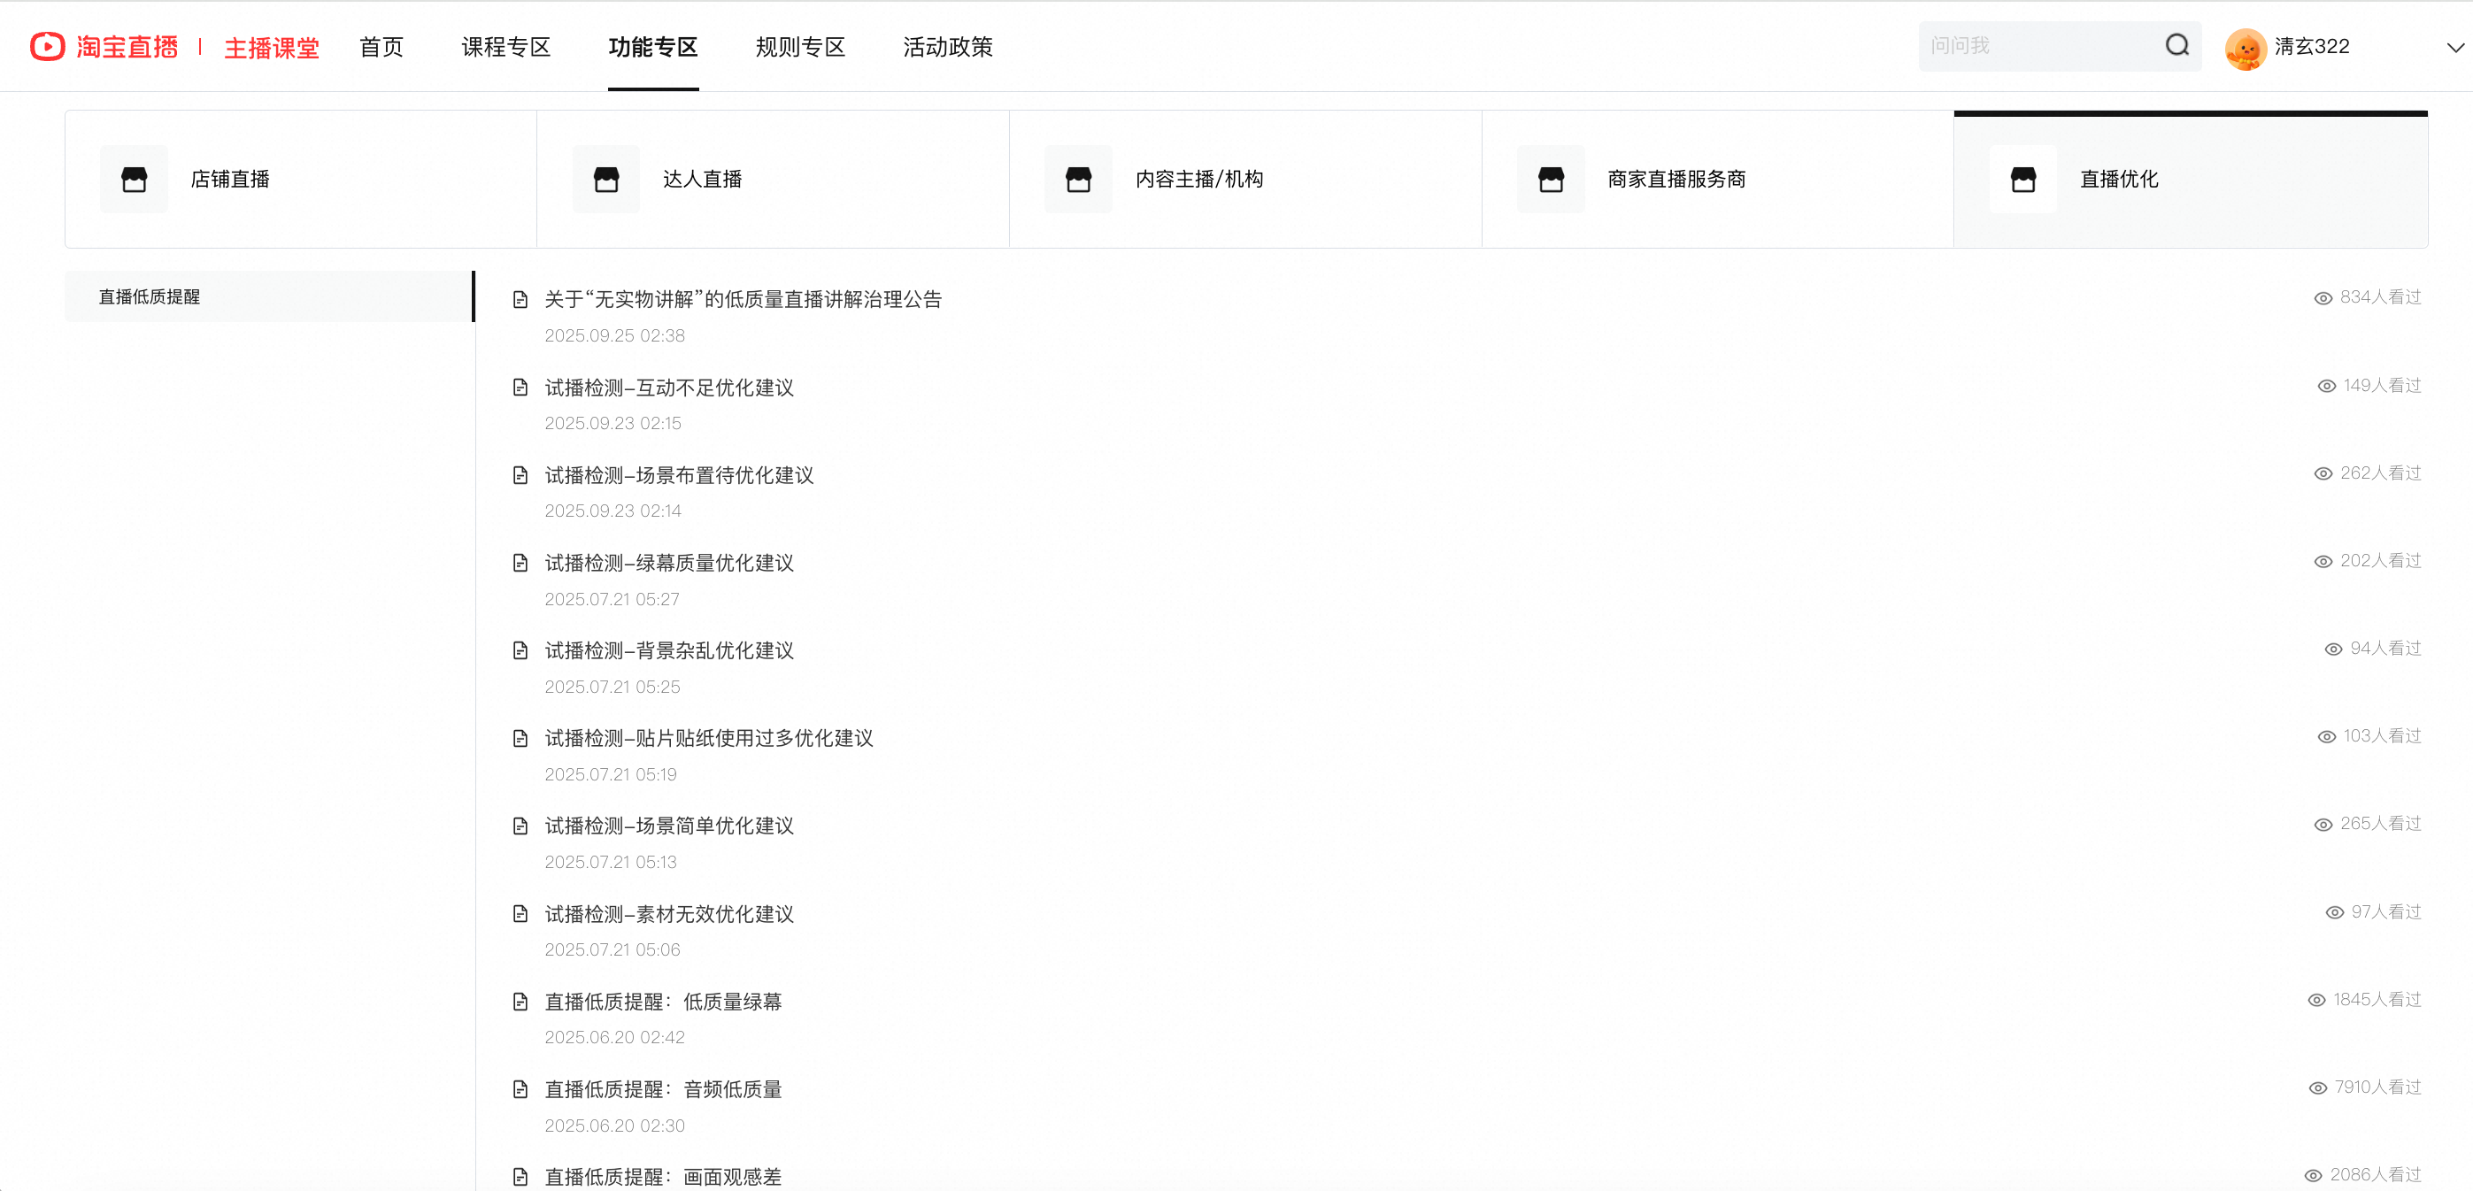The width and height of the screenshot is (2473, 1191).
Task: Open article 试播检测–场景简单优化建议
Action: 669,826
